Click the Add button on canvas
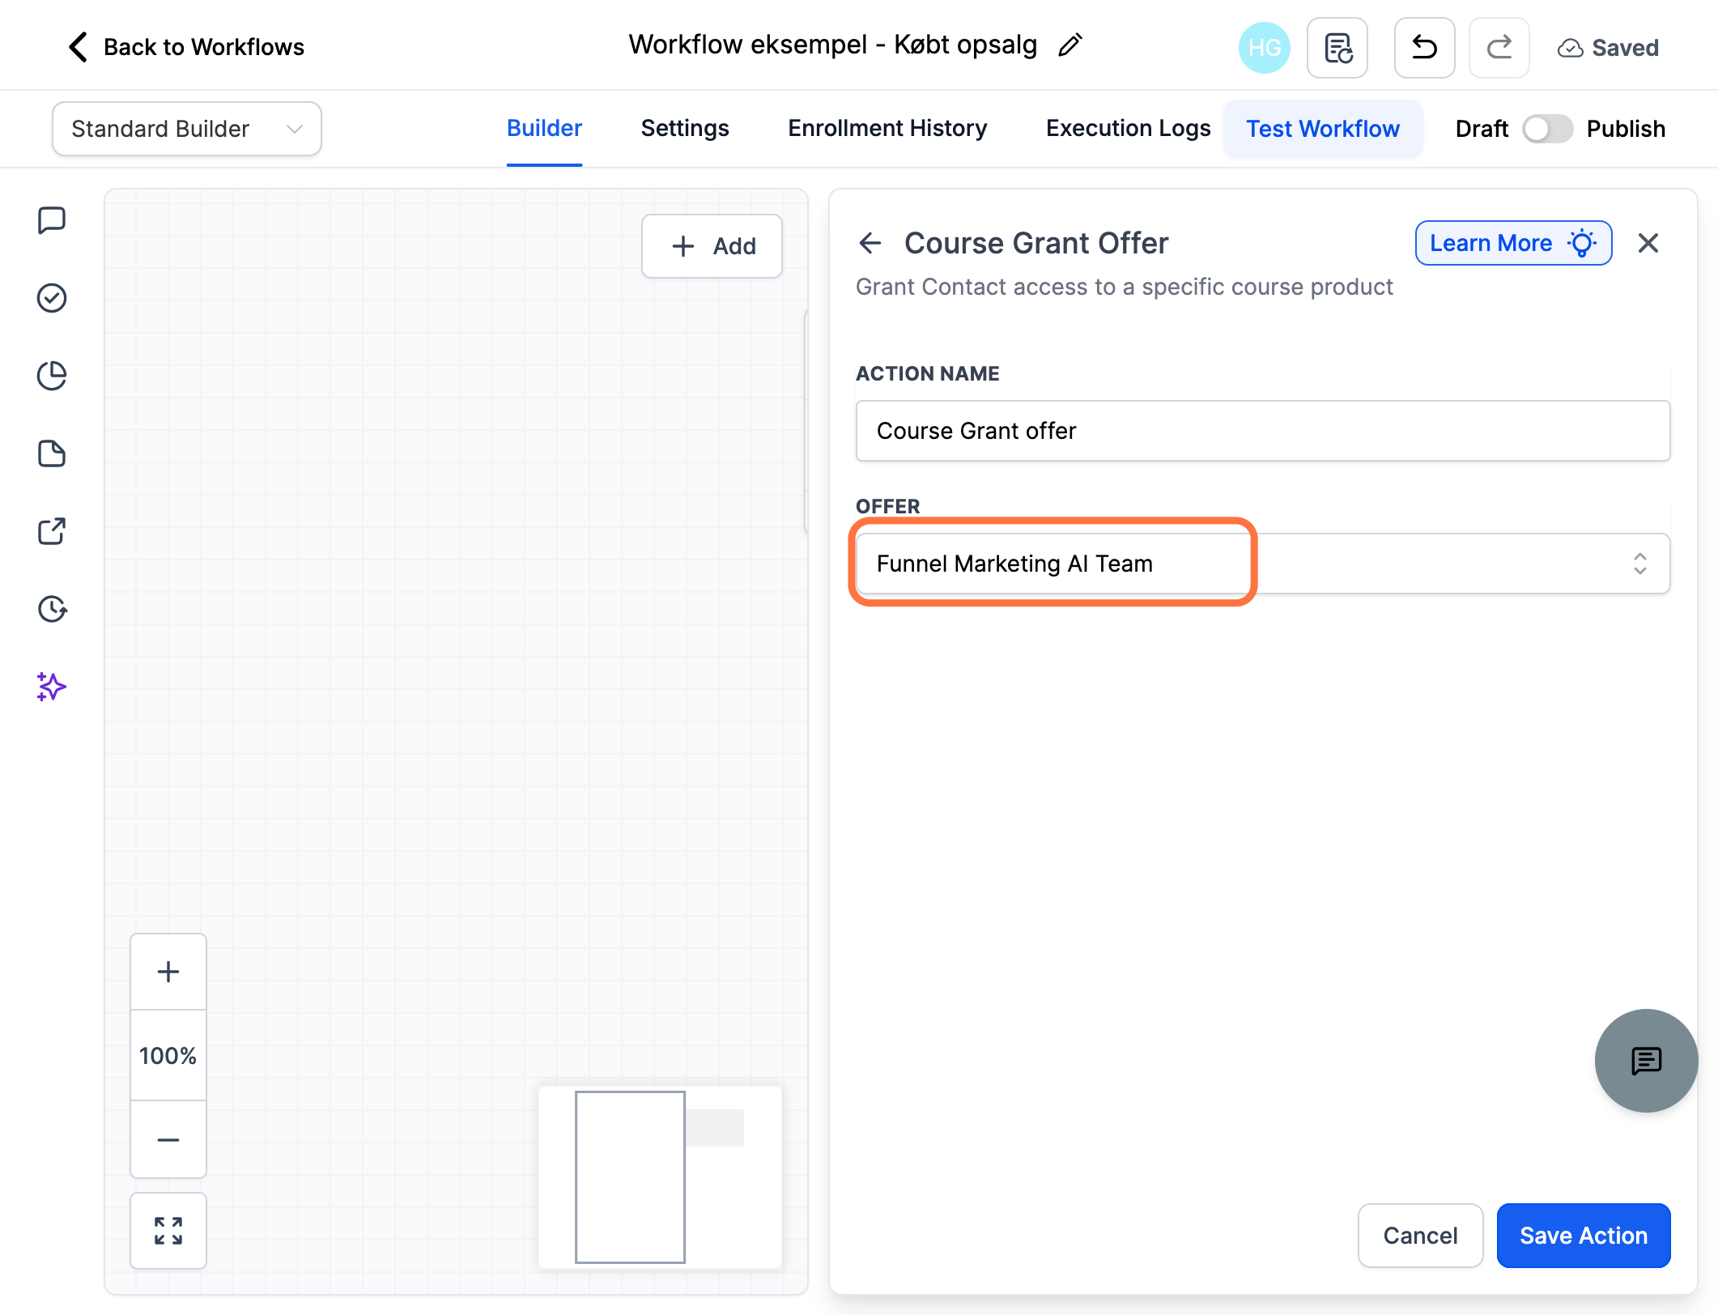 (712, 246)
